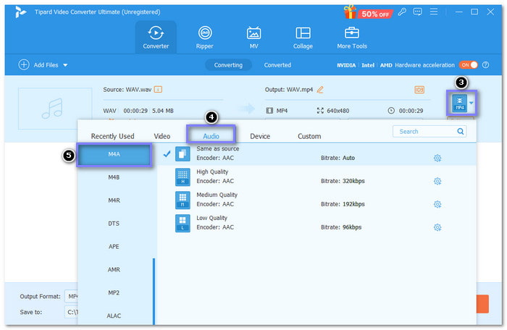Open More Tools tab

point(352,37)
